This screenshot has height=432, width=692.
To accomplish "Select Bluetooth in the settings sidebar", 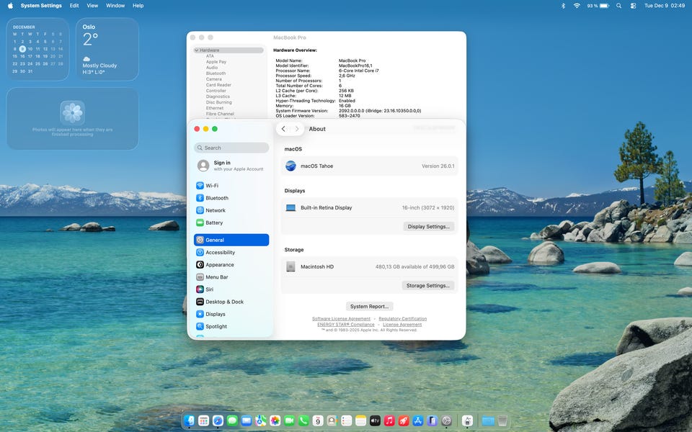I will tap(216, 198).
